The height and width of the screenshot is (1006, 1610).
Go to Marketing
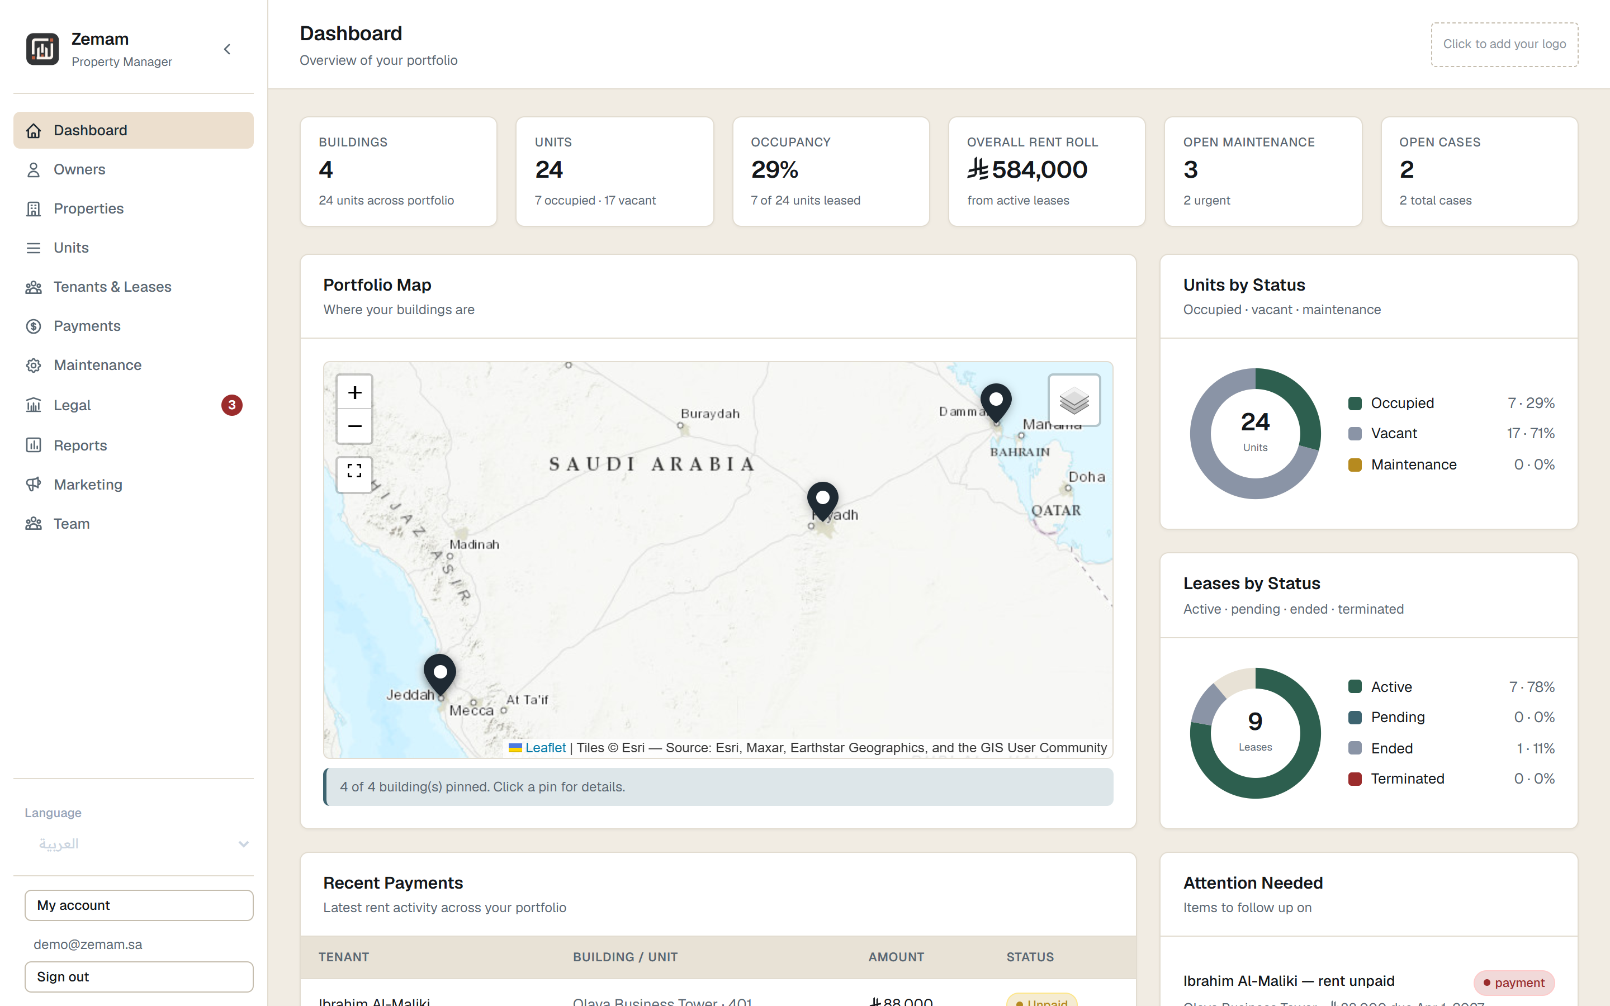[133, 485]
